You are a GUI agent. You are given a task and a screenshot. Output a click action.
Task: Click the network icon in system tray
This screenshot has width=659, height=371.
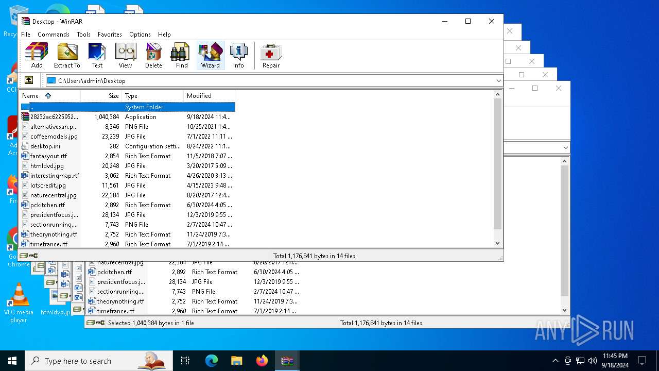pyautogui.click(x=580, y=361)
